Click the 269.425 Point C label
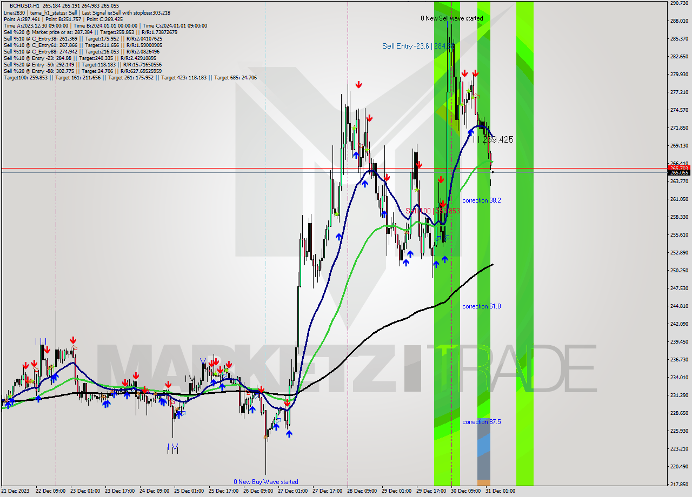692x497 pixels. [497, 139]
